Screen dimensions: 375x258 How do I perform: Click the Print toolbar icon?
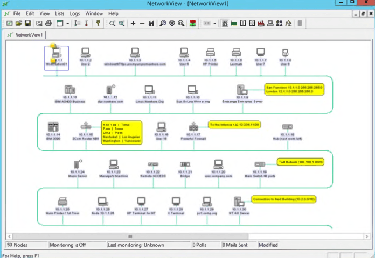48,24
